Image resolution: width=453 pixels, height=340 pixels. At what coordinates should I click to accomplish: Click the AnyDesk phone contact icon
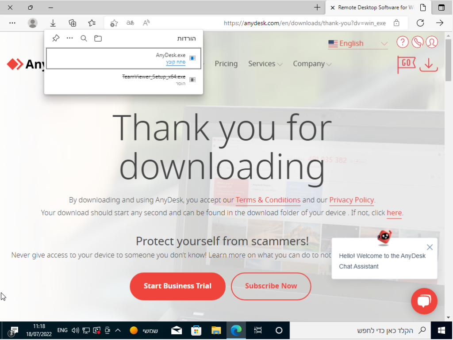pyautogui.click(x=417, y=42)
